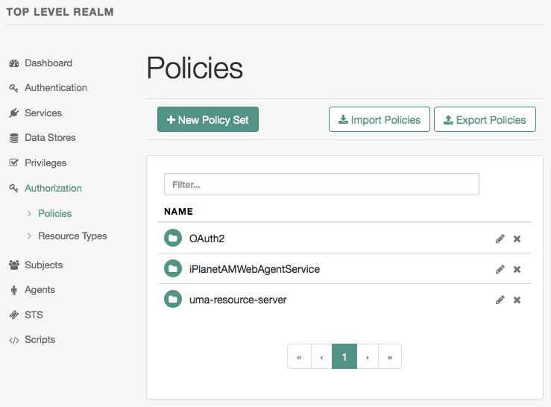This screenshot has width=551, height=407.
Task: Jump to the last page of results
Action: [x=390, y=356]
